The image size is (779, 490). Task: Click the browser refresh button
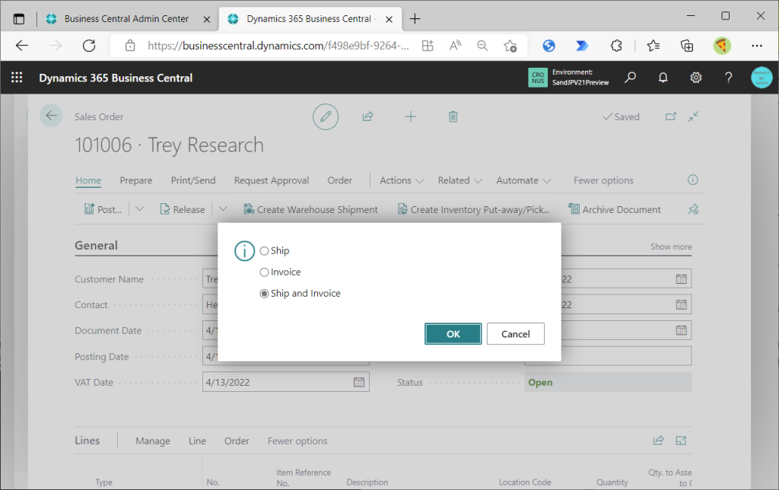coord(89,46)
